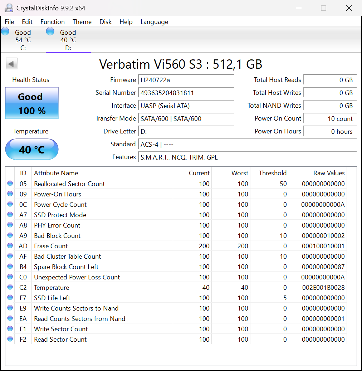
Task: Select the D: drive status circle icon
Action: pyautogui.click(x=50, y=31)
